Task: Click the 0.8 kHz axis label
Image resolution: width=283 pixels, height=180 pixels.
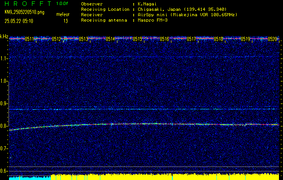Action: point(4,126)
